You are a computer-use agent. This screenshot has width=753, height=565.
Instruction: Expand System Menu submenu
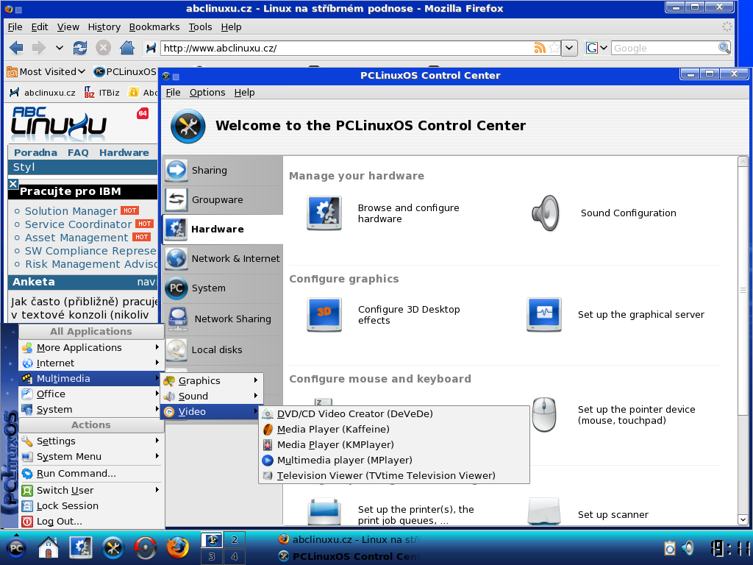pyautogui.click(x=90, y=456)
